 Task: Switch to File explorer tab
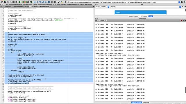pyautogui.click(x=144, y=16)
